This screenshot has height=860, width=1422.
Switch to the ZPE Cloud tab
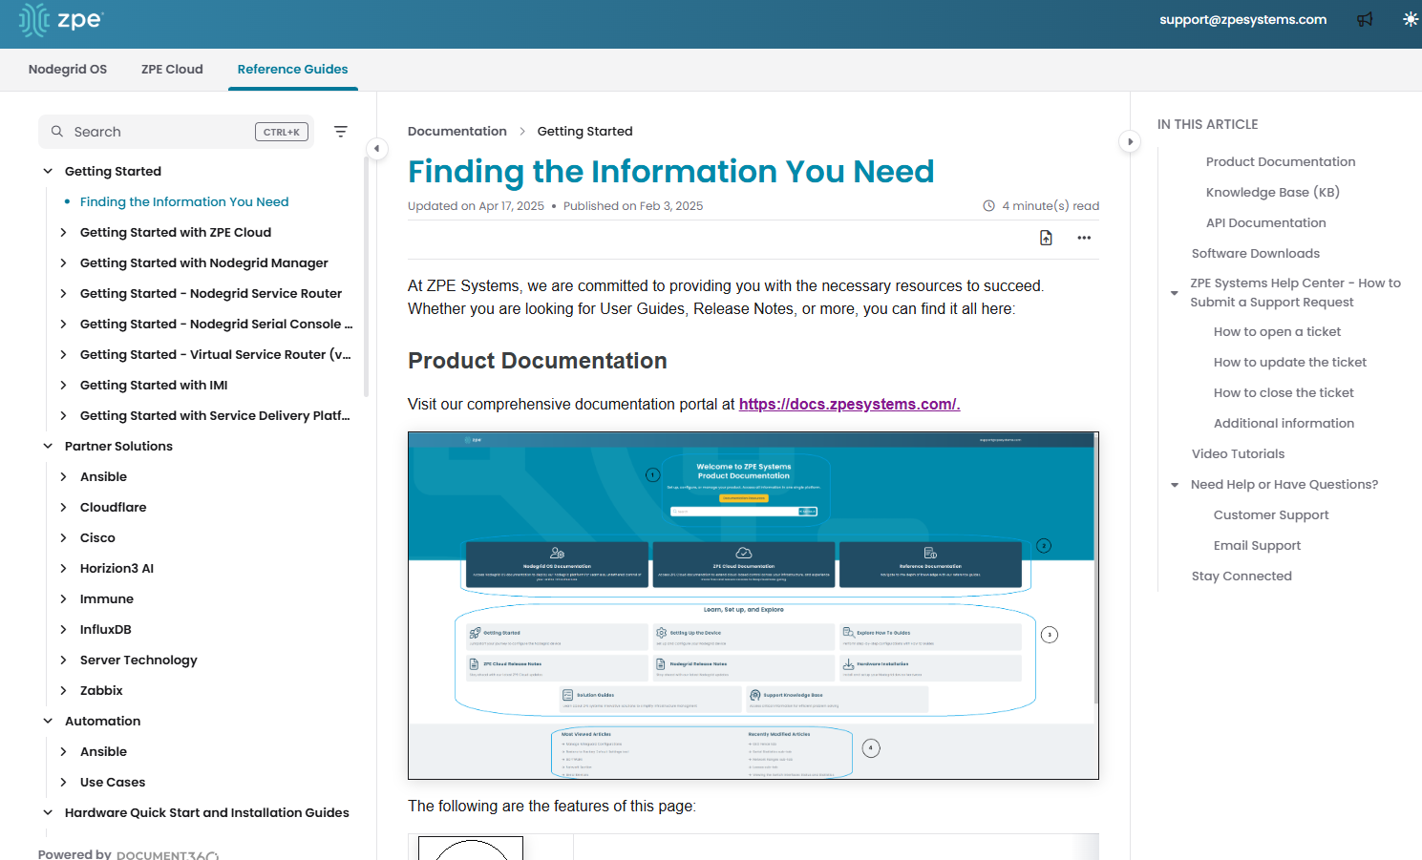point(172,70)
